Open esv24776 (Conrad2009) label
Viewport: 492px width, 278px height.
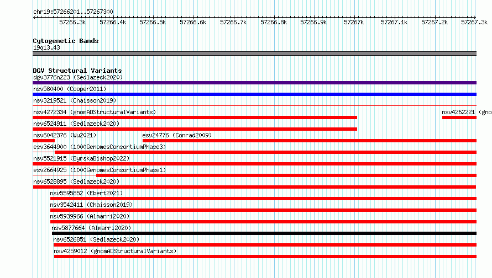coord(177,135)
